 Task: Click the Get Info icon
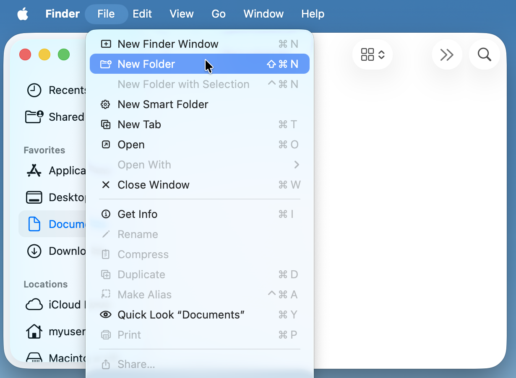(106, 214)
